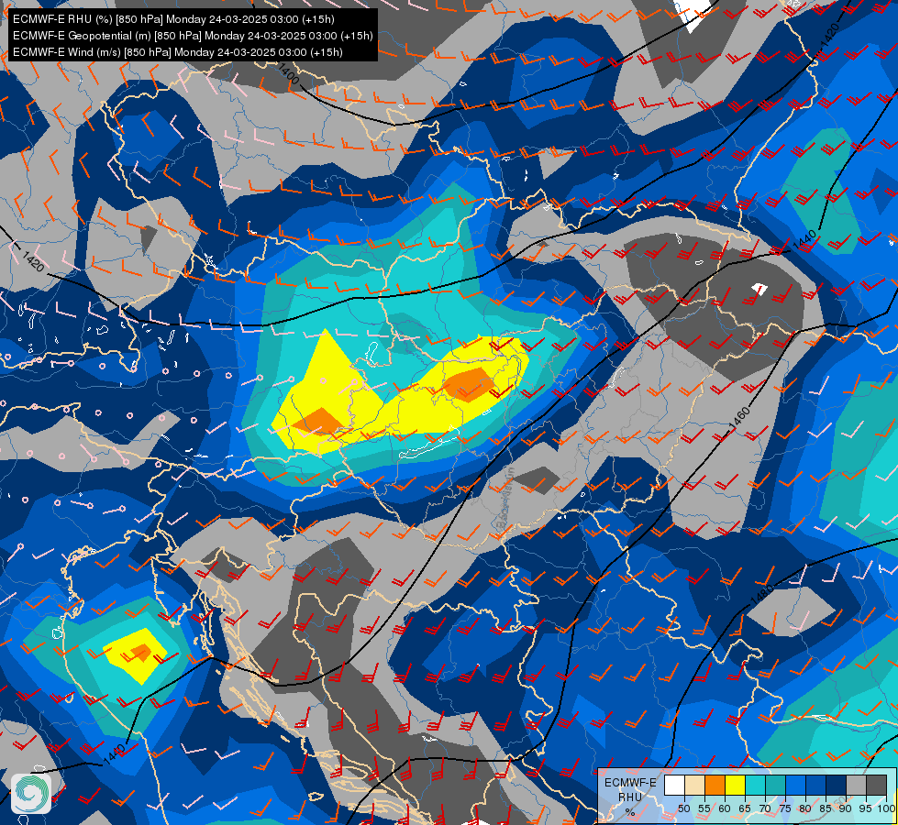
Task: Select the 'ECMWF-E Wind (m/s) [850 hPa]' header line
Action: tap(178, 52)
